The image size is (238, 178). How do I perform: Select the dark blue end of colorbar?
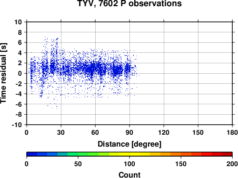[32, 154]
